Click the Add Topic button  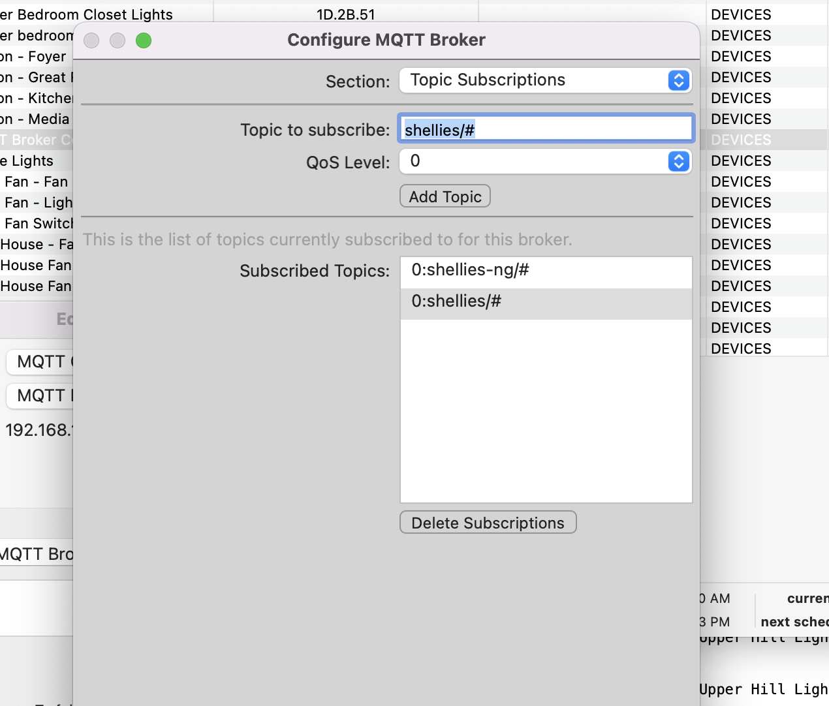click(445, 196)
